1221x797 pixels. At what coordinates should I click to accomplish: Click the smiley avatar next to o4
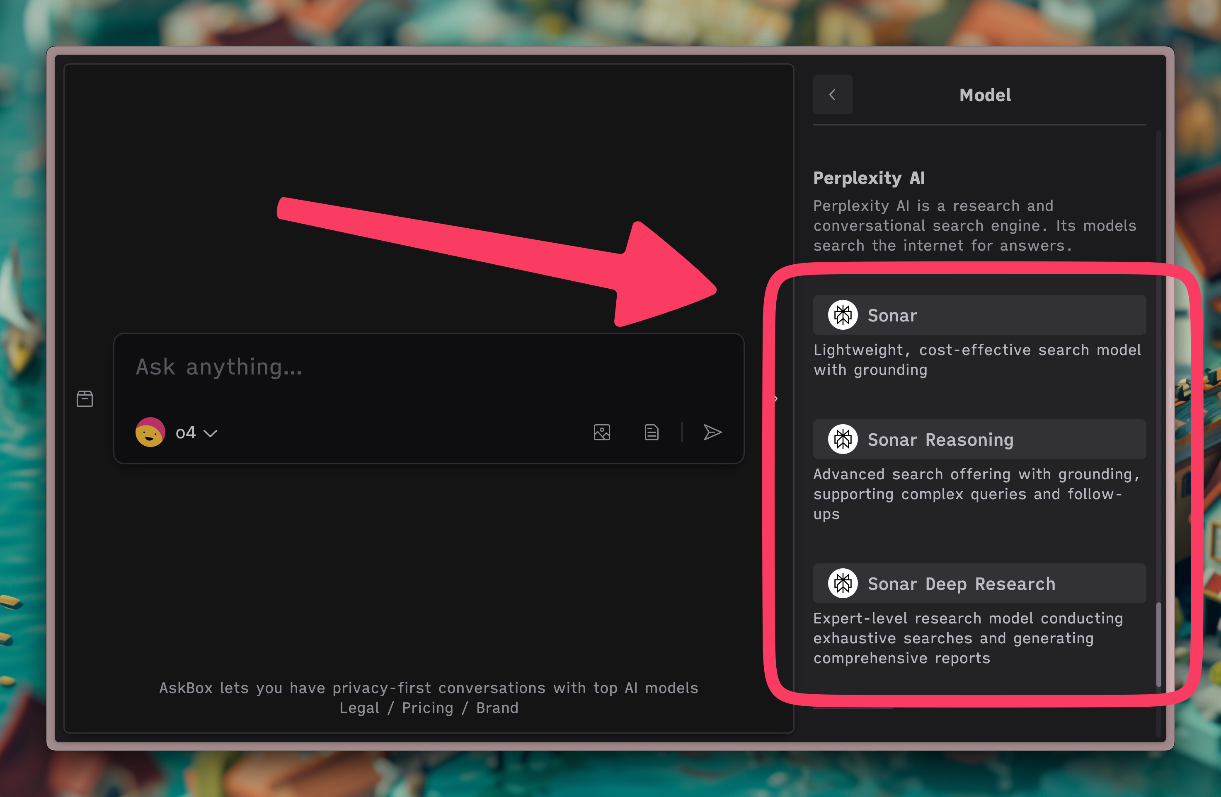[150, 432]
